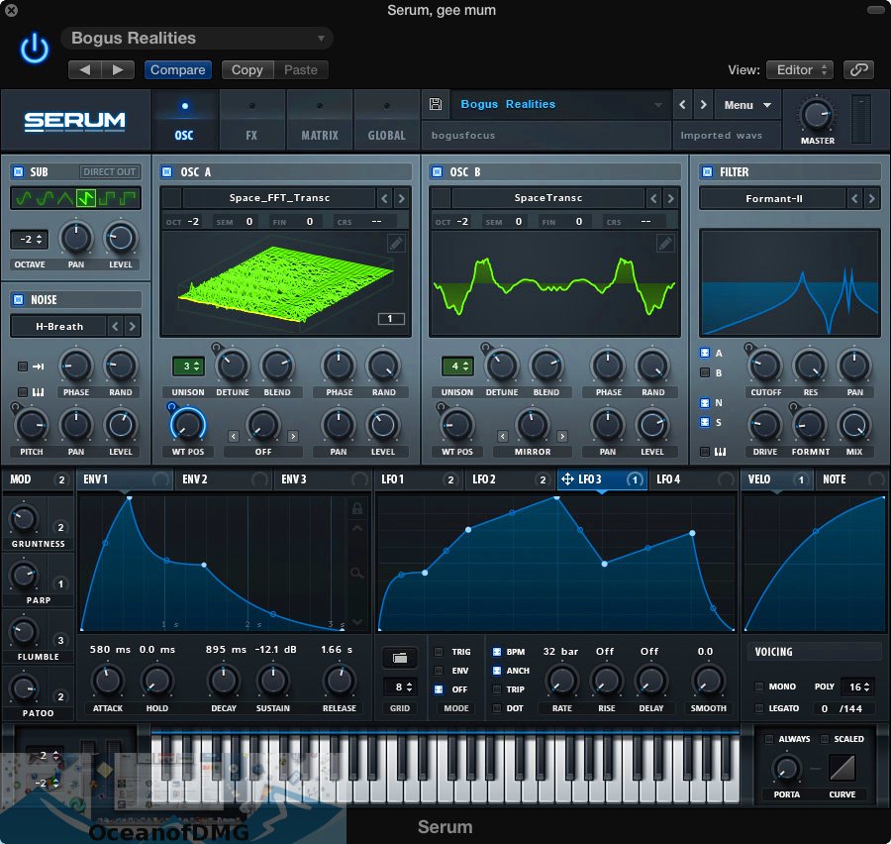Open the View Editor selector
The width and height of the screenshot is (891, 844).
[800, 69]
